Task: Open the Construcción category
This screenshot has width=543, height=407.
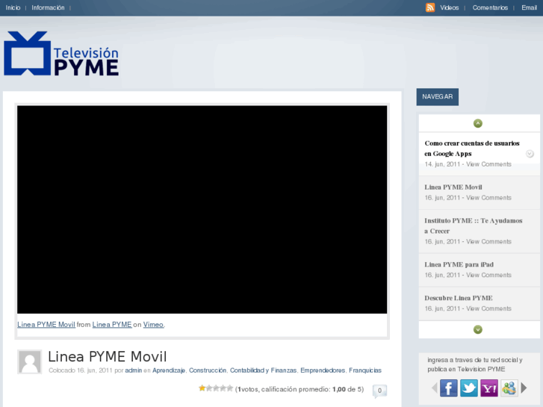Action: (208, 370)
